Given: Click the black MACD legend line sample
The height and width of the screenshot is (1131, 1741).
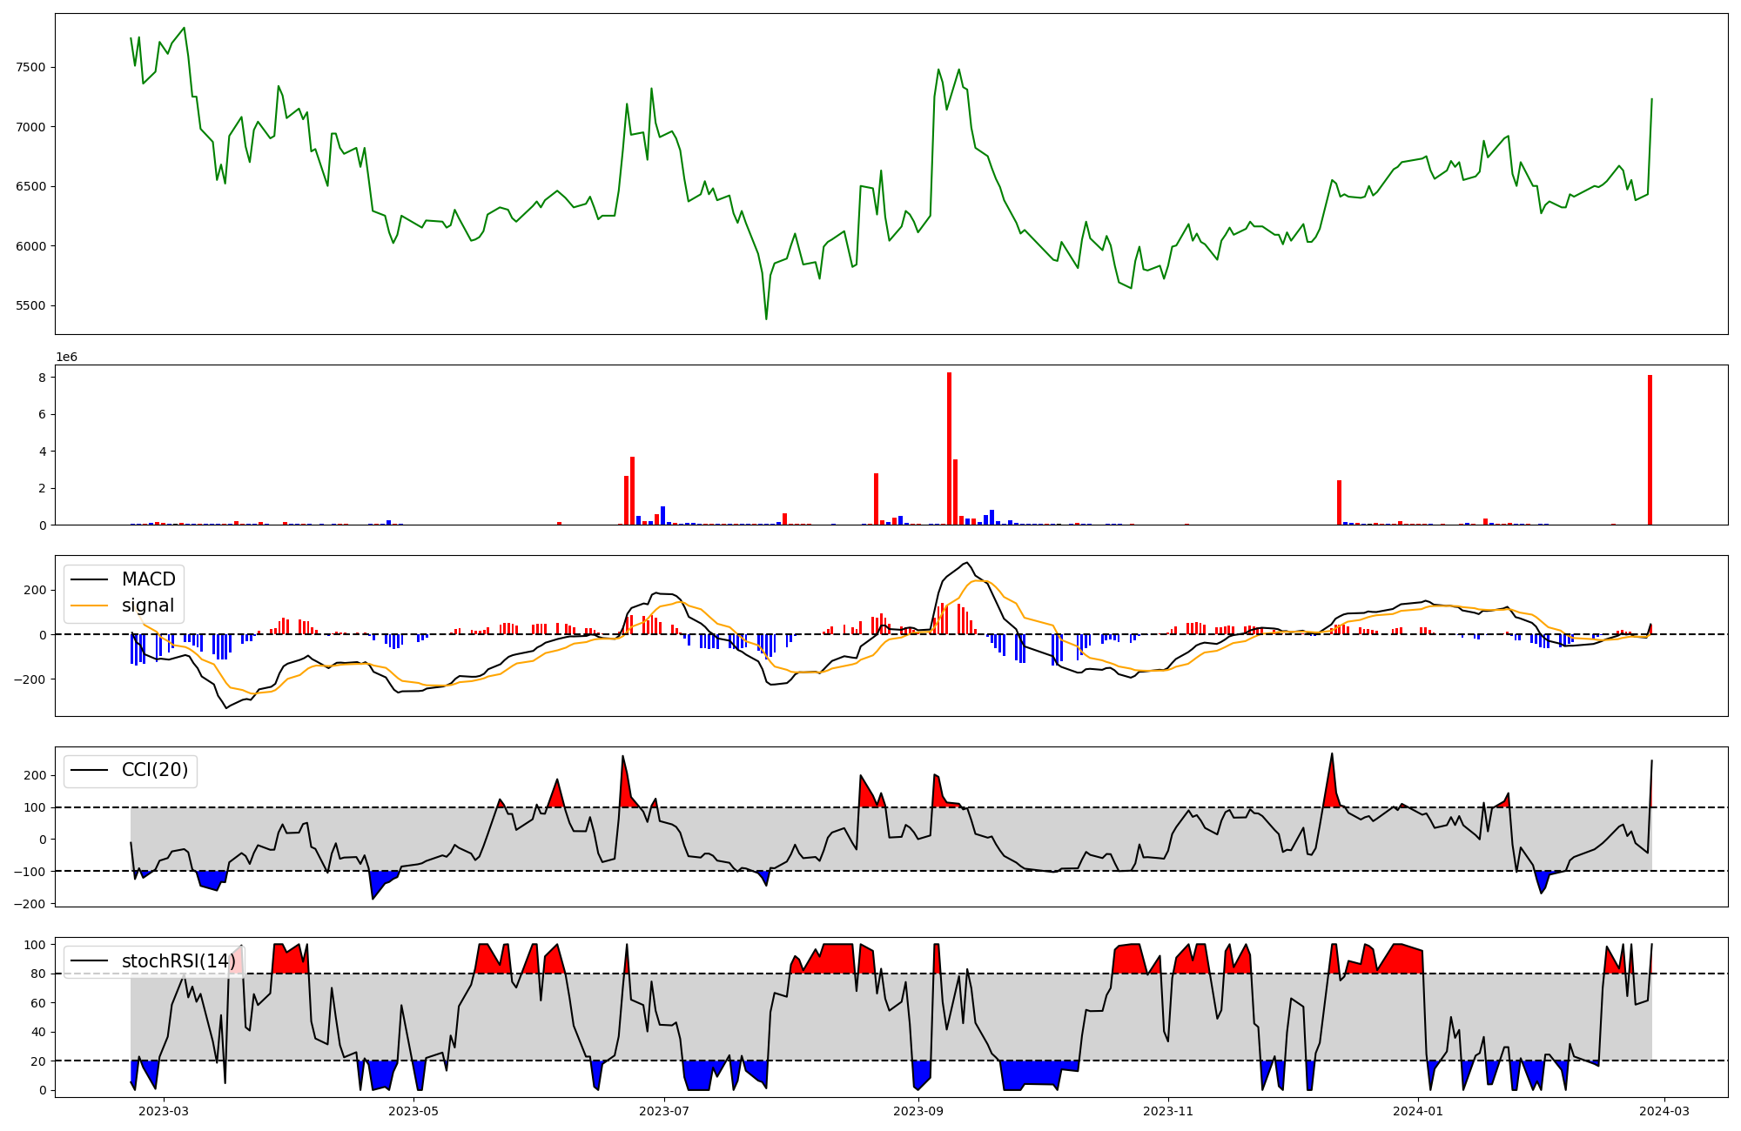Looking at the screenshot, I should 89,579.
